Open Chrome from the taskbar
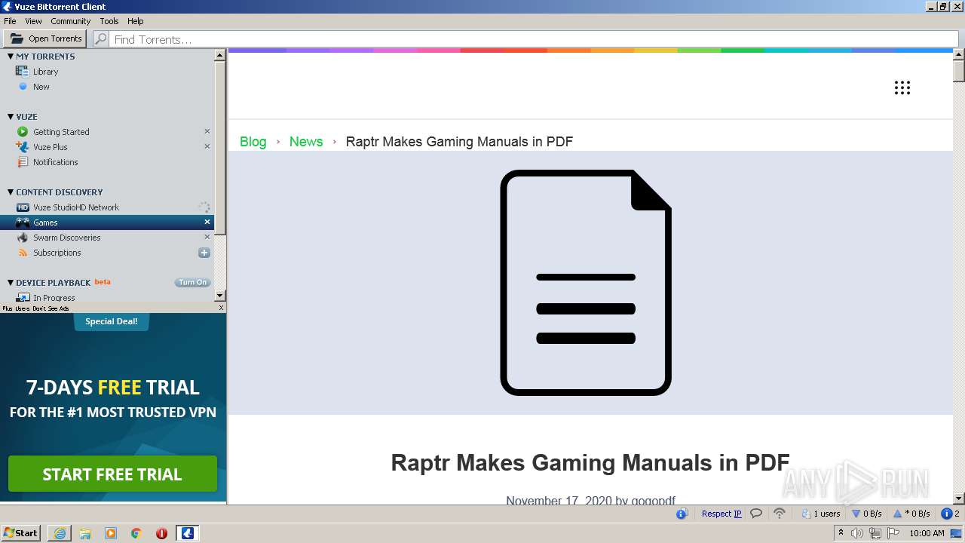Viewport: 965px width, 543px height. coord(136,533)
